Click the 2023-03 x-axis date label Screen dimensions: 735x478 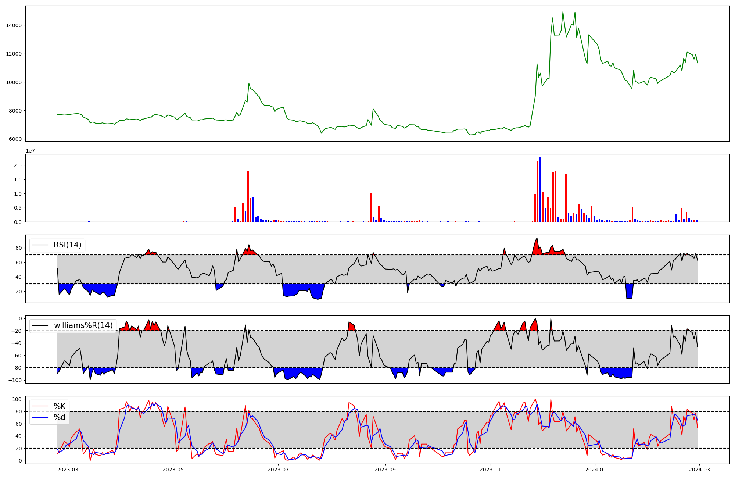tap(68, 470)
